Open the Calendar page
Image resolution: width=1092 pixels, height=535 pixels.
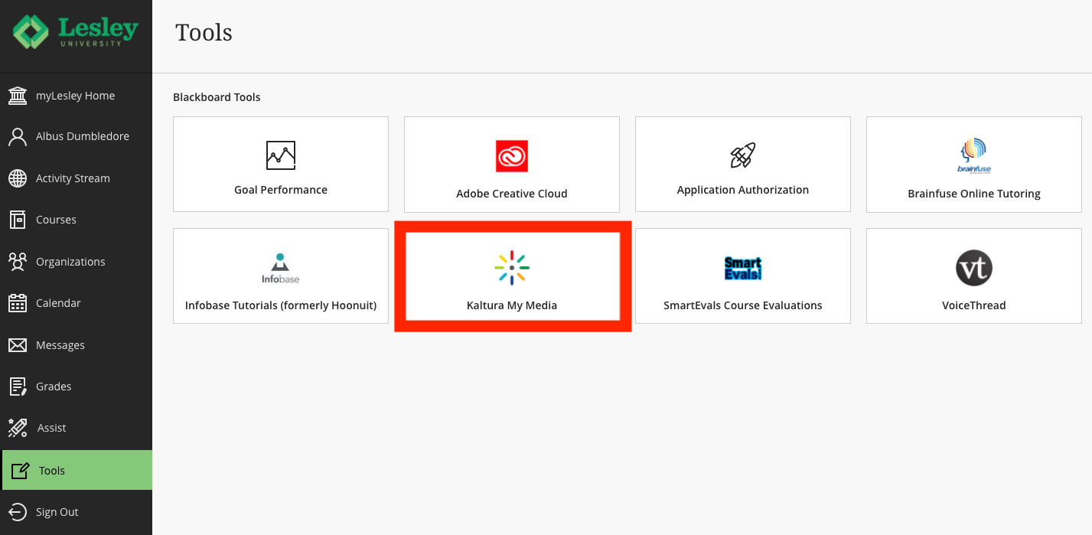(x=76, y=303)
